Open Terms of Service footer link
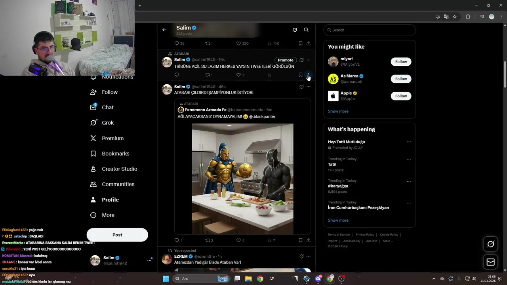 coord(339,235)
